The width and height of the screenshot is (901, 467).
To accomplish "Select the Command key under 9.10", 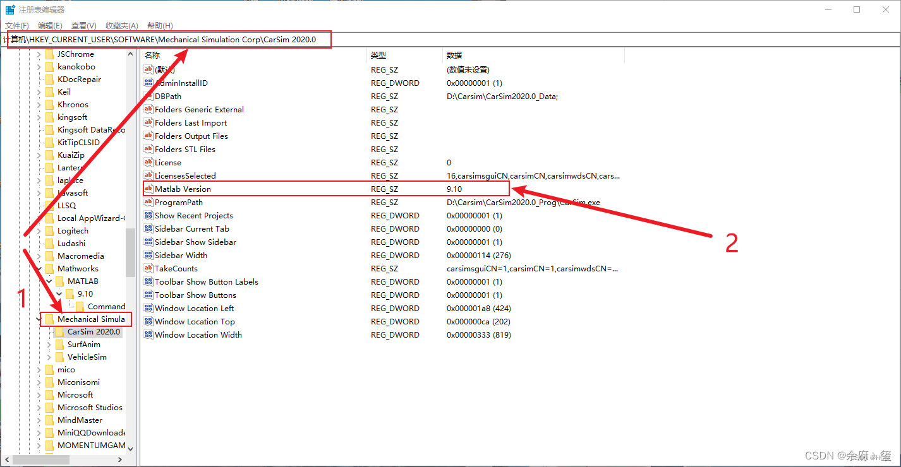I will pos(106,306).
